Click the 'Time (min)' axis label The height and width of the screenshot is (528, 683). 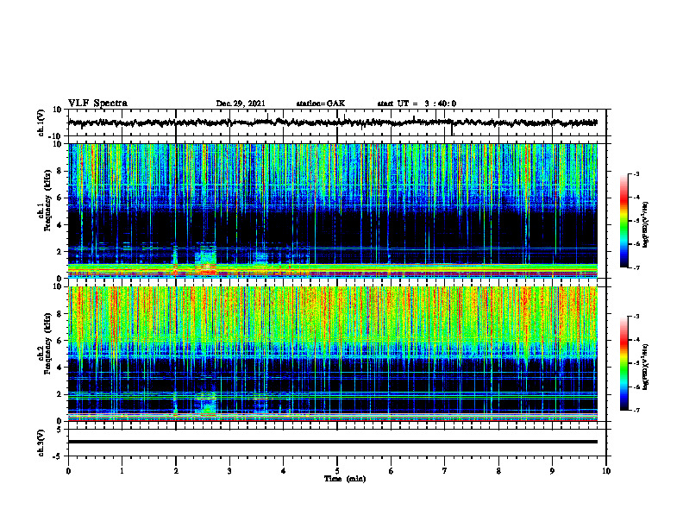click(345, 479)
